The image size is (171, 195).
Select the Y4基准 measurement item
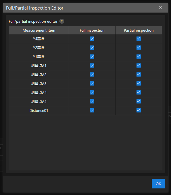point(39,39)
